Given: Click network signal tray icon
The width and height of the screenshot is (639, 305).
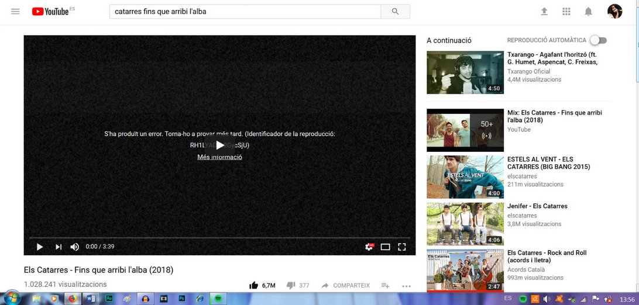Looking at the screenshot, I should point(583,299).
